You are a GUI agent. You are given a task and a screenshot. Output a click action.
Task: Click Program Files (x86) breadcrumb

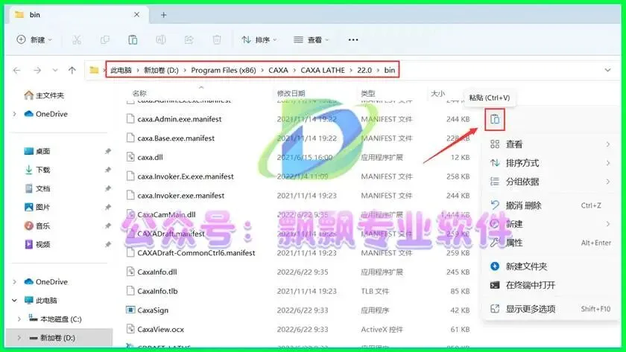(224, 71)
